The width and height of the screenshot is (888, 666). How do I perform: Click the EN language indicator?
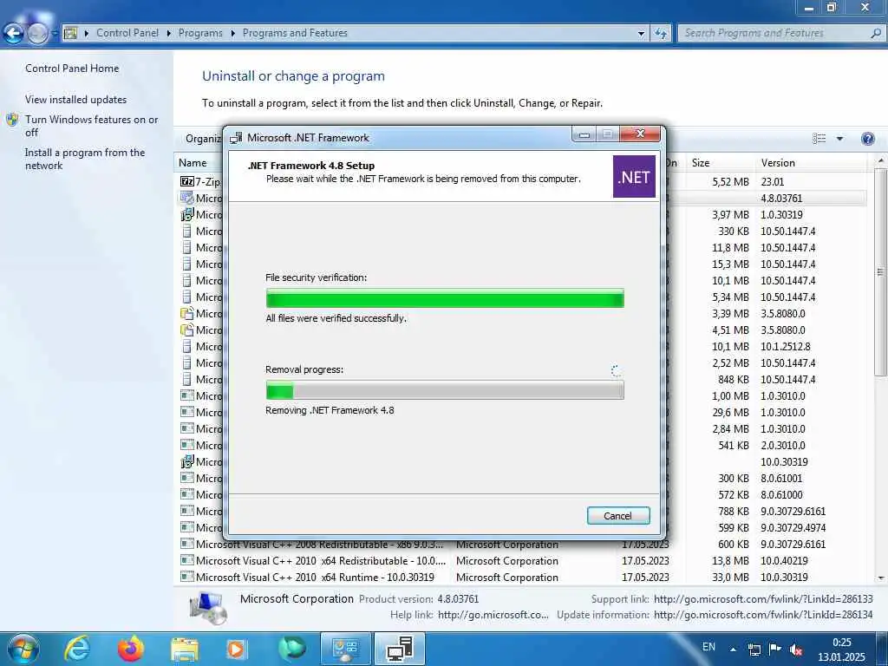708,647
